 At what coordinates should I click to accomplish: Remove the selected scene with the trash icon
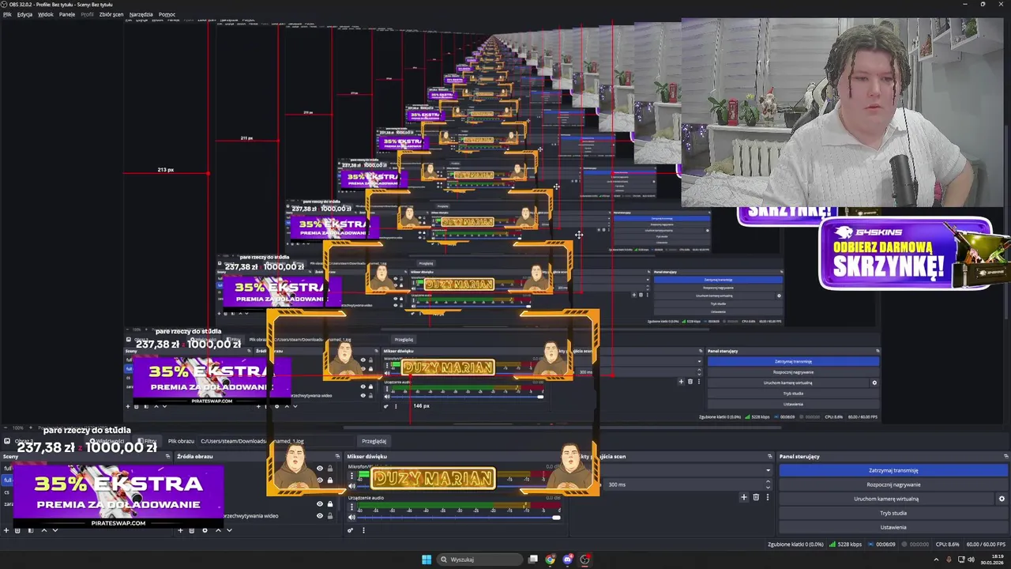17,530
